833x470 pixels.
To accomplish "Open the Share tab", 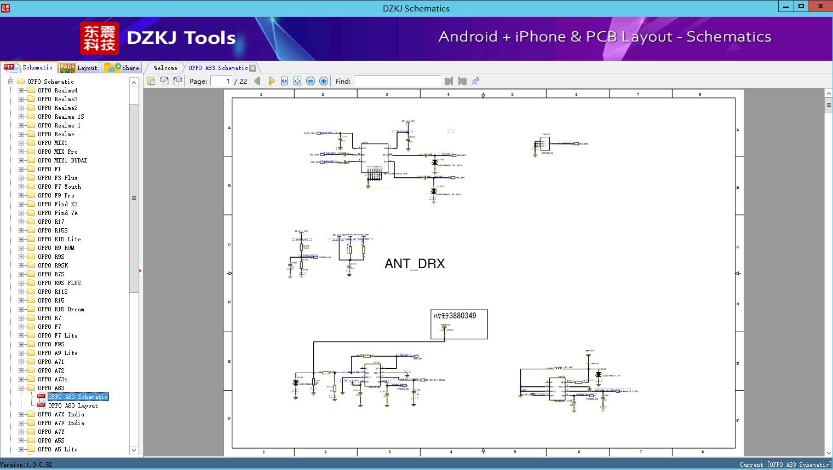I will pos(122,68).
